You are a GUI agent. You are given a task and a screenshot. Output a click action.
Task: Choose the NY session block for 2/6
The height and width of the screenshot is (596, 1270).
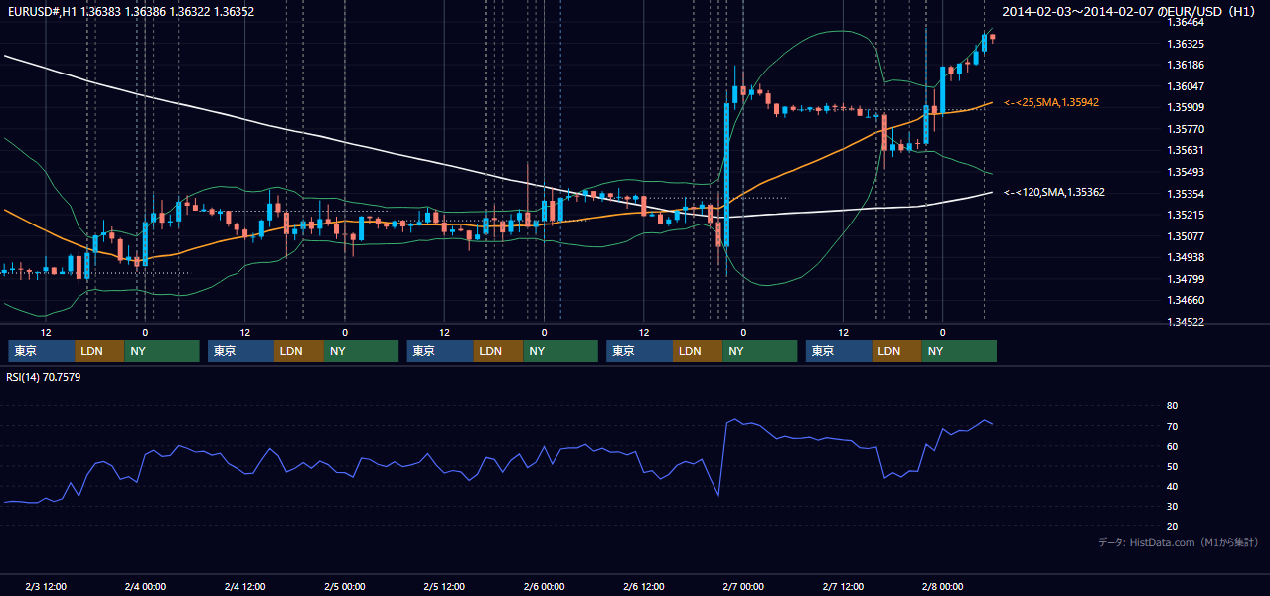pyautogui.click(x=760, y=351)
